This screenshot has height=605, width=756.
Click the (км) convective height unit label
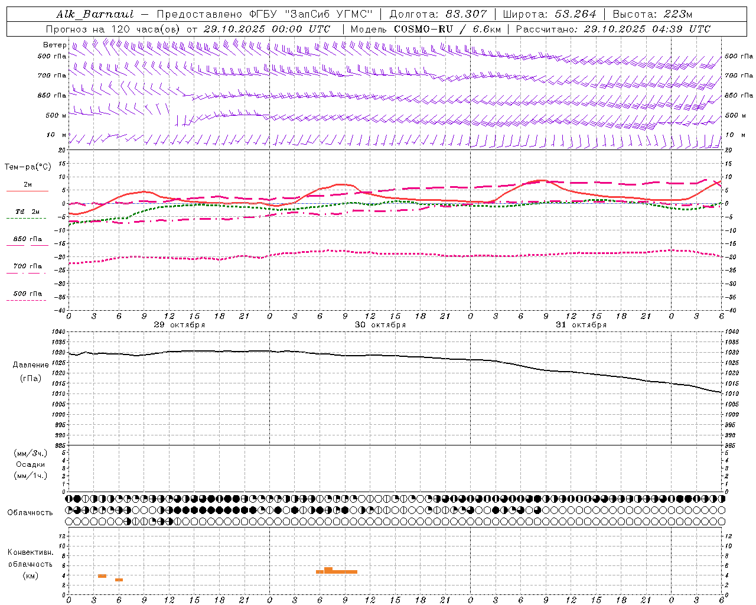click(31, 575)
